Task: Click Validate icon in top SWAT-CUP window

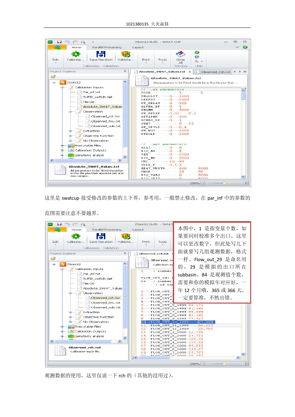Action: pyautogui.click(x=126, y=54)
